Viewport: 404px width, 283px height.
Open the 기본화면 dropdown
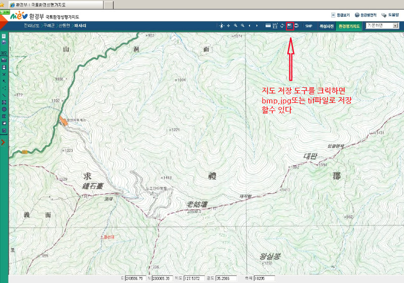(382, 25)
